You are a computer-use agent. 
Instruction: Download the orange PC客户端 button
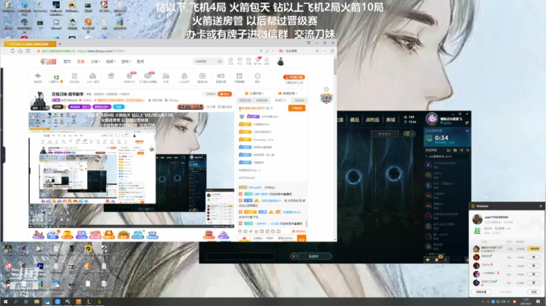294,77
